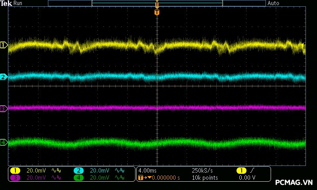This screenshot has height=190, width=317.
Task: Select channel 4 ground marker on left edge
Action: [x=4, y=142]
